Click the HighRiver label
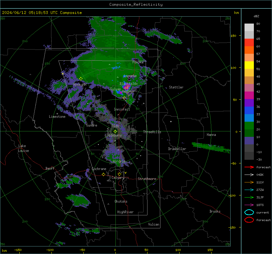Viewport: 272px width, 254px height. point(125,212)
